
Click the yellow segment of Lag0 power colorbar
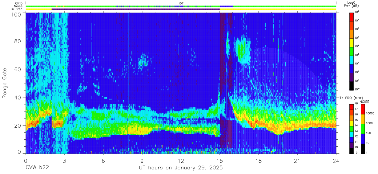pyautogui.click(x=352, y=42)
